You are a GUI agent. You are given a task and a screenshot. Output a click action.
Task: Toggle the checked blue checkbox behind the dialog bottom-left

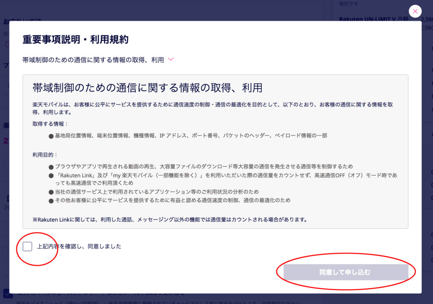coord(7,293)
